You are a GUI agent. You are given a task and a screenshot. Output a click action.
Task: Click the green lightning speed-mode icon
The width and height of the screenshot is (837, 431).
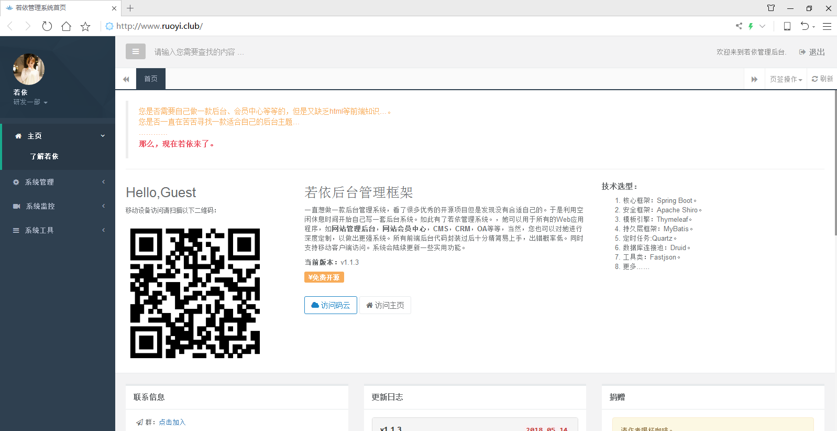(751, 26)
